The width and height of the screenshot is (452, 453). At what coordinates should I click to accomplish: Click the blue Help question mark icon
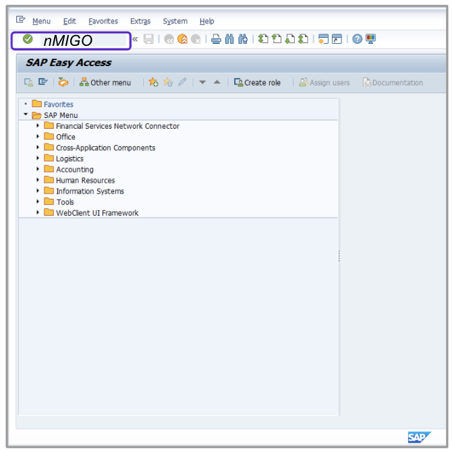358,39
